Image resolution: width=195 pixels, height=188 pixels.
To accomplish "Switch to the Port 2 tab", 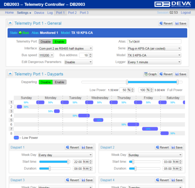I will (x=72, y=13).
